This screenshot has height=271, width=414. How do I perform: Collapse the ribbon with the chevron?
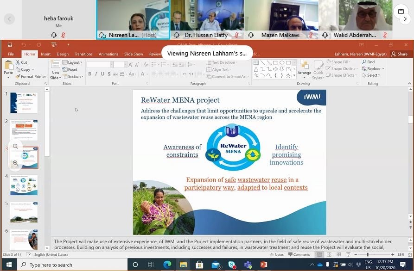click(409, 84)
